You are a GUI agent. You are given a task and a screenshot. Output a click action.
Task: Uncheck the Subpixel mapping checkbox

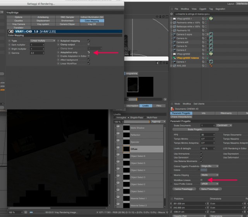pyautogui.click(x=89, y=41)
